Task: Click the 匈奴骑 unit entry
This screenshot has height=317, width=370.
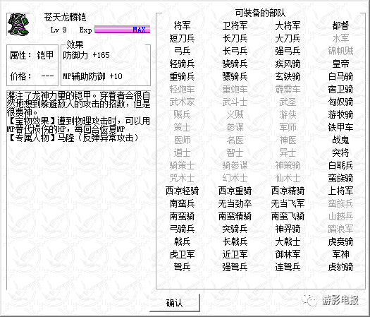Action: coord(340,102)
